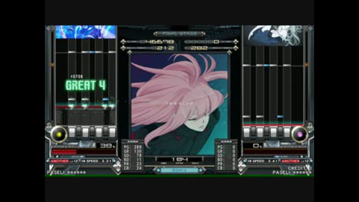Click the BPM display reading 194
This screenshot has height=202, width=359.
point(179,159)
